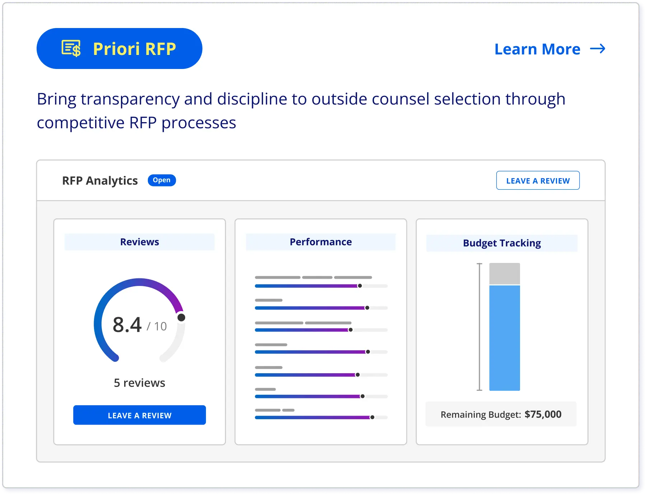Expand the Reviews card header
The height and width of the screenshot is (495, 646).
tap(139, 242)
